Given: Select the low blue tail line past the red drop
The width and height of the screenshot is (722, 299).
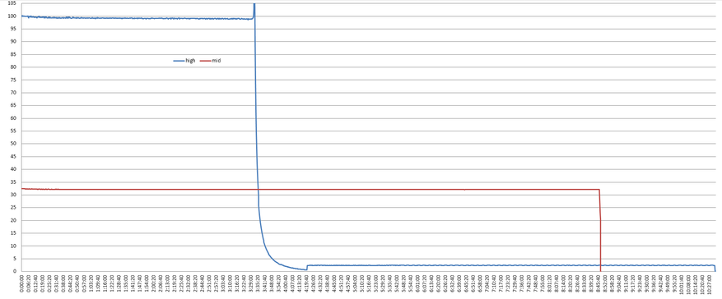Looking at the screenshot, I should pos(659,265).
